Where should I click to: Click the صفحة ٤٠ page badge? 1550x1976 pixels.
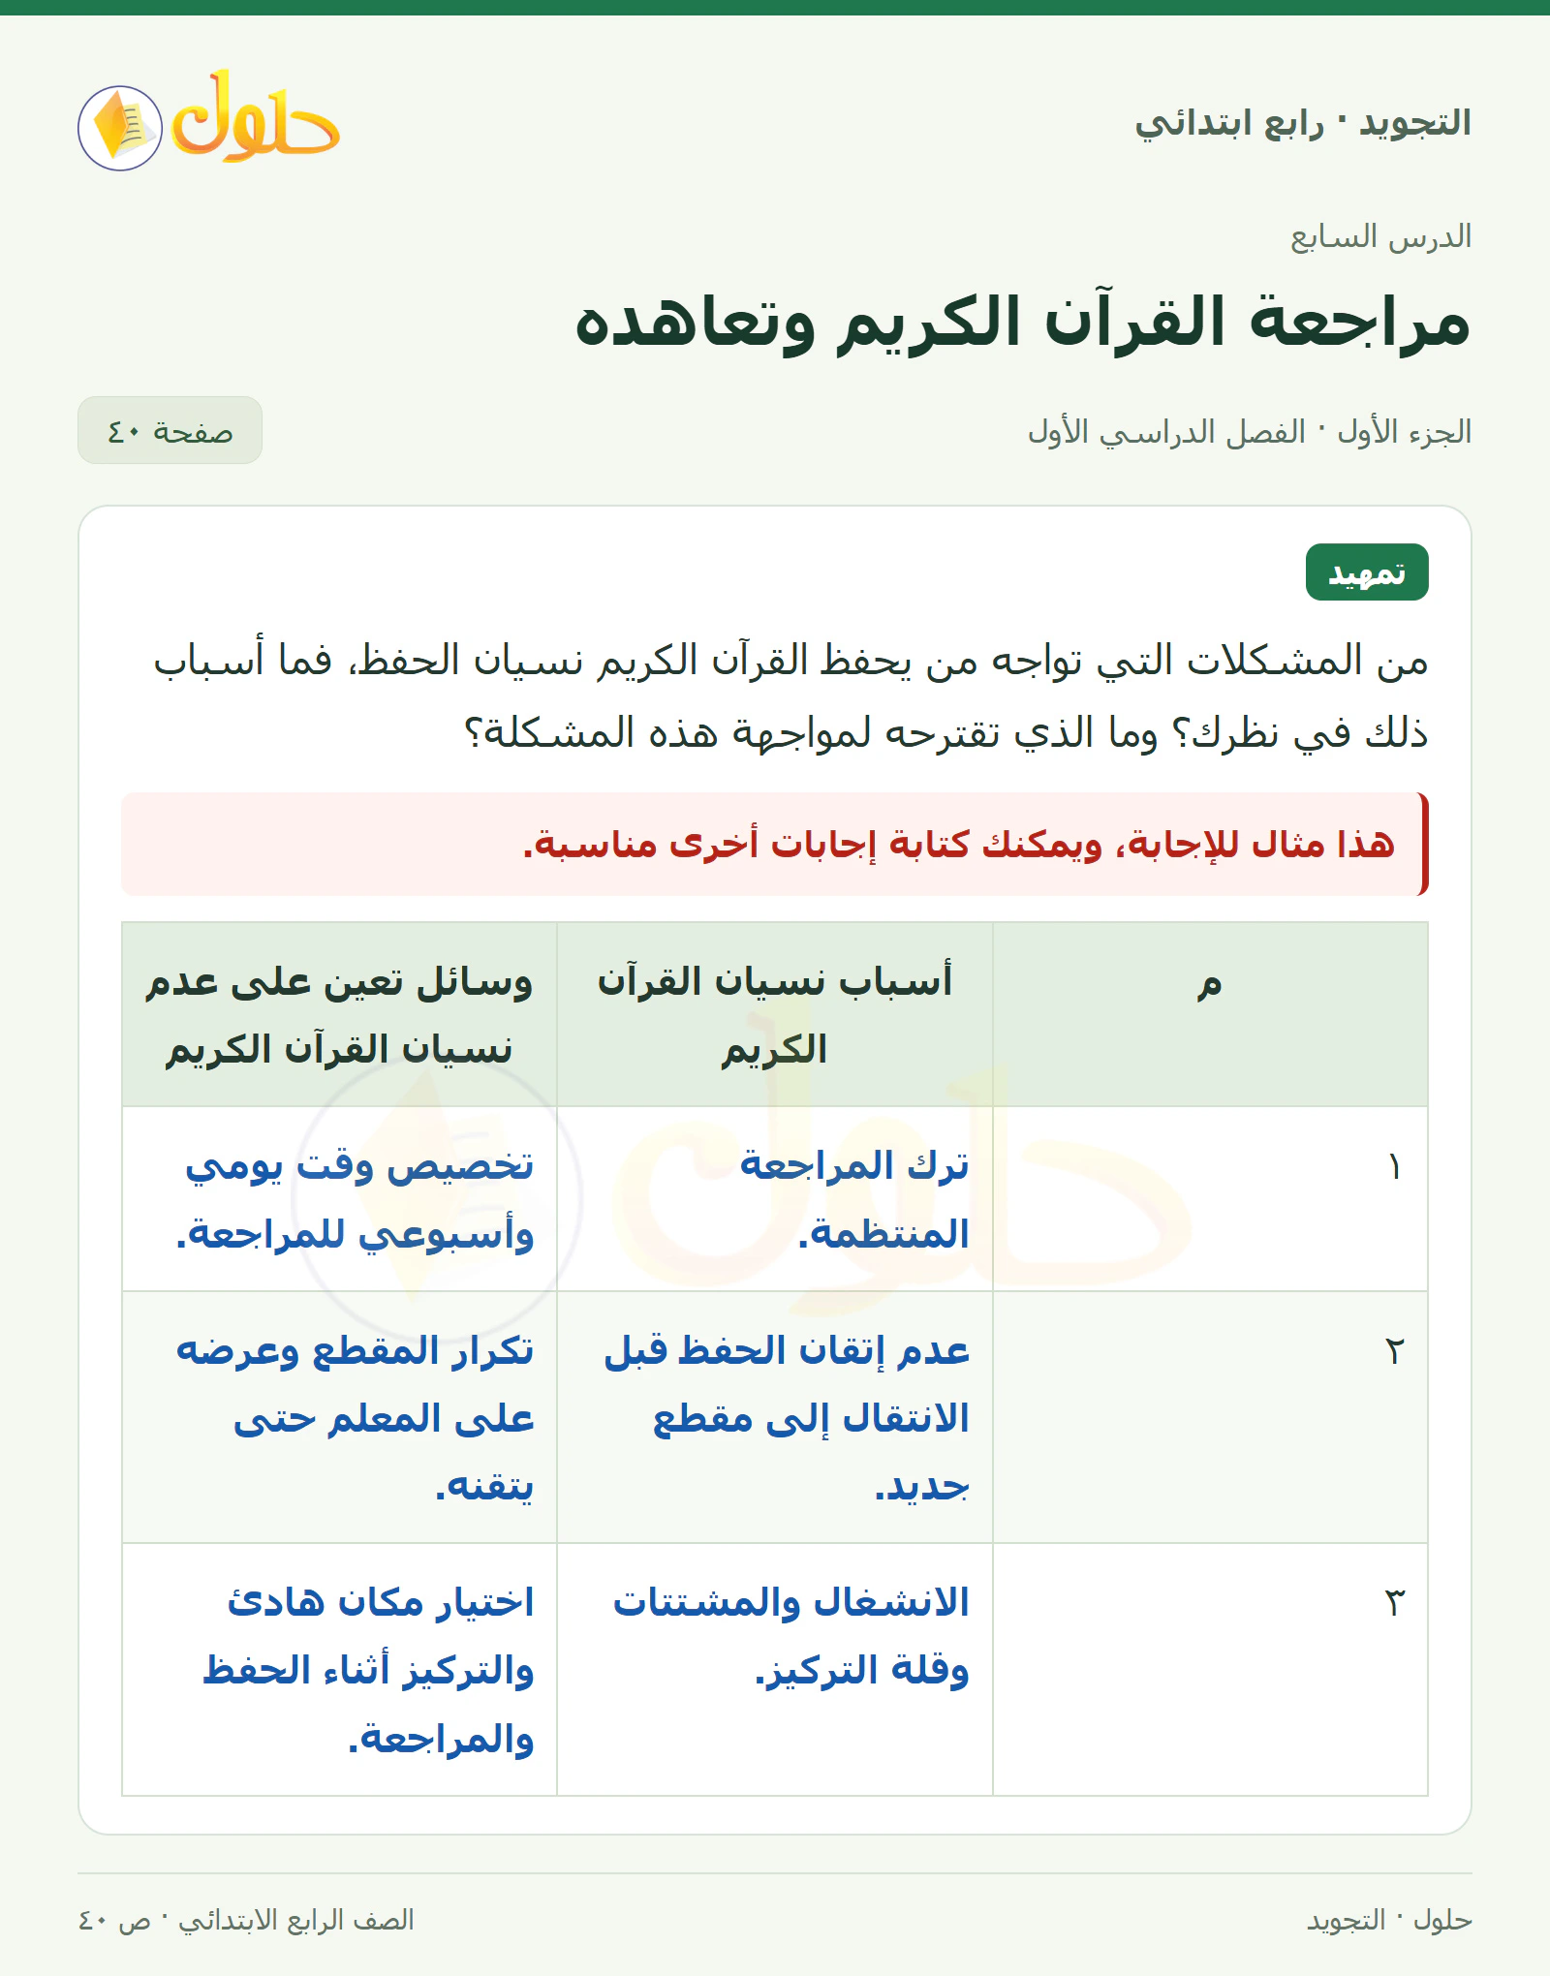[170, 431]
